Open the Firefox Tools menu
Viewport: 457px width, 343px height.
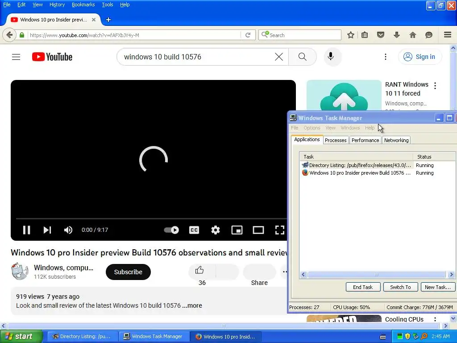click(108, 4)
